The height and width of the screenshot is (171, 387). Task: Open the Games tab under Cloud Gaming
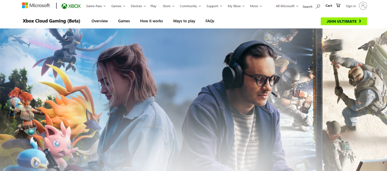(124, 21)
